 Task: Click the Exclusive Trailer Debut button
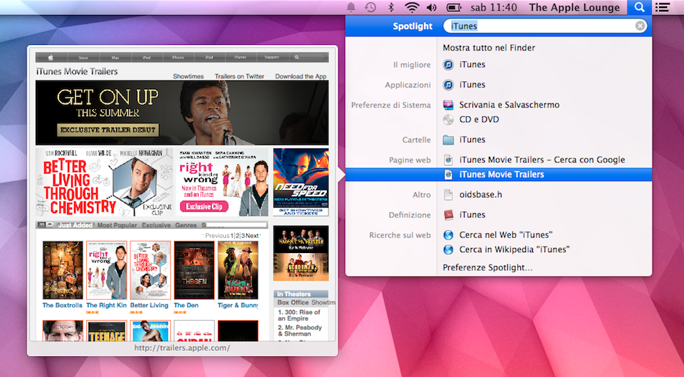pos(108,130)
